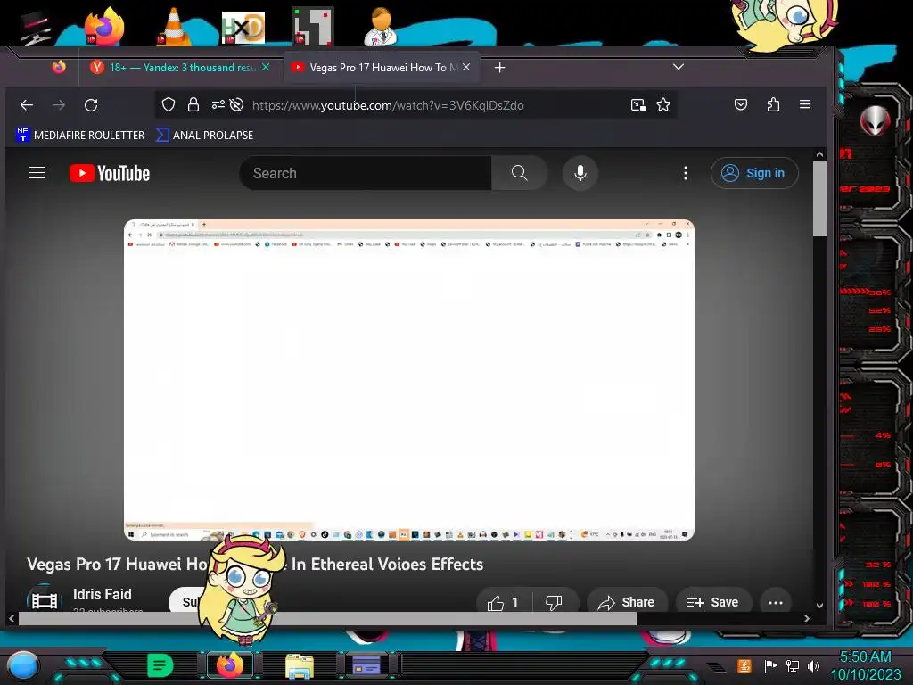Close the Yandex tab
Image resolution: width=913 pixels, height=685 pixels.
(266, 67)
